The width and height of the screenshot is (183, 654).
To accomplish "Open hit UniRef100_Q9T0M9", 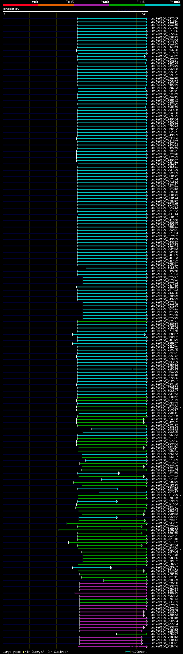I will [x=164, y=19].
